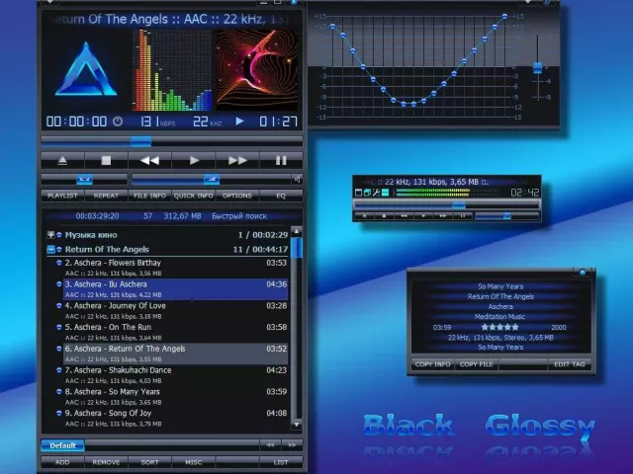Expand the Музыка кино playlist group
The width and height of the screenshot is (633, 474).
point(51,235)
